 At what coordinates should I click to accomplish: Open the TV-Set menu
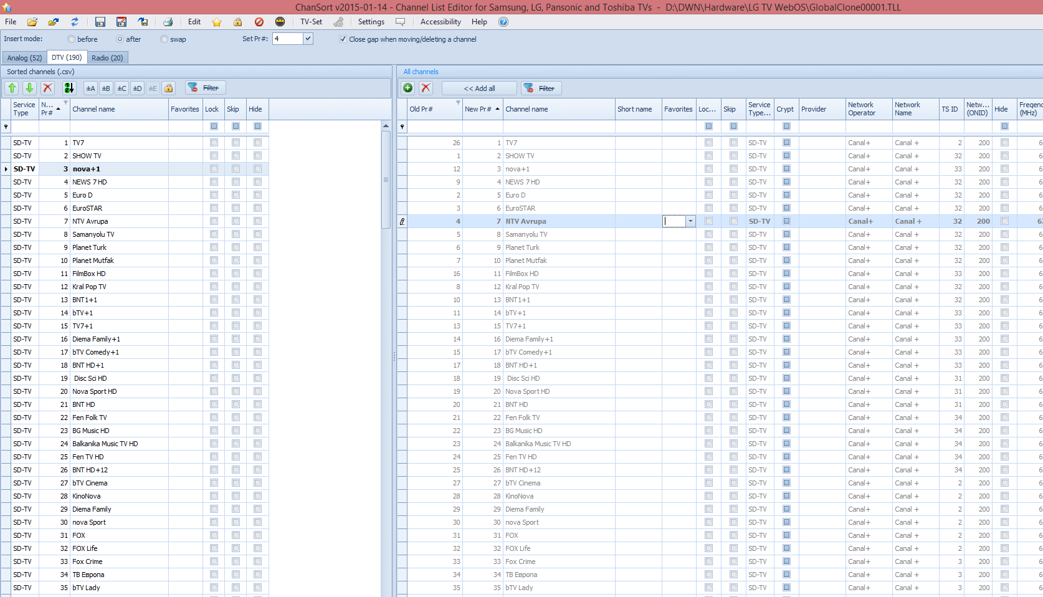click(x=311, y=22)
